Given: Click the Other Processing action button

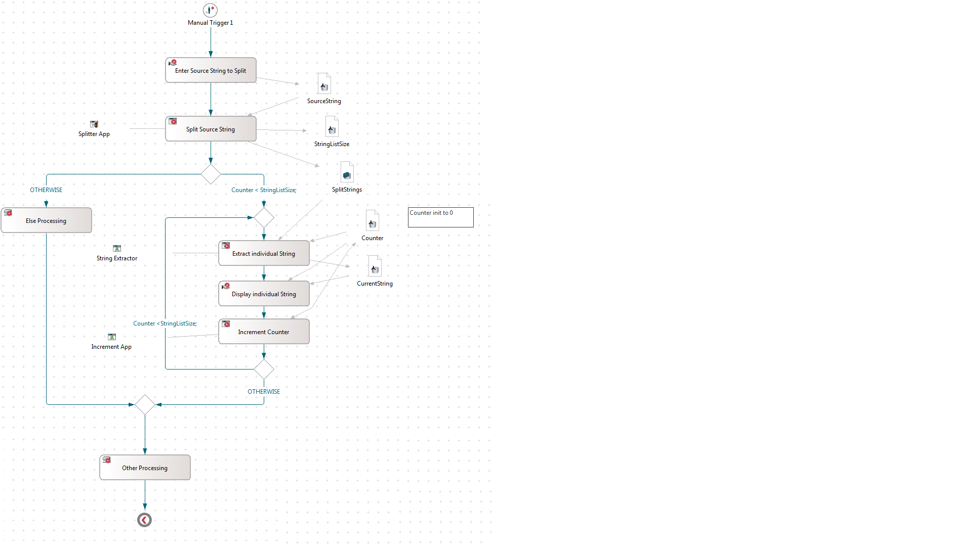Looking at the screenshot, I should [x=144, y=468].
